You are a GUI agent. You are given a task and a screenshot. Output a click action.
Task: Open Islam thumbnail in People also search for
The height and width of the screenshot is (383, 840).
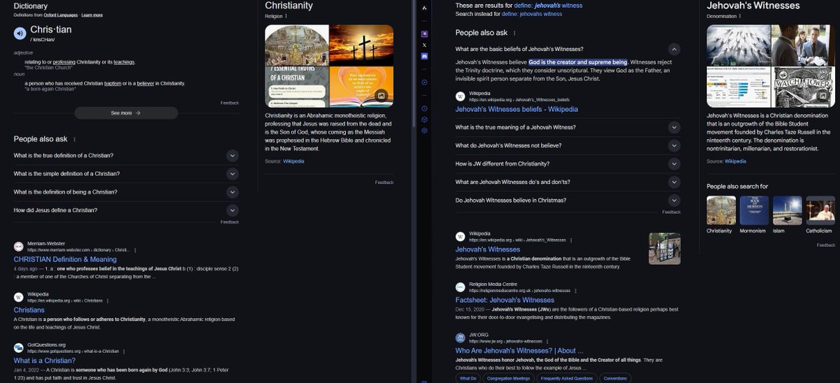[787, 210]
